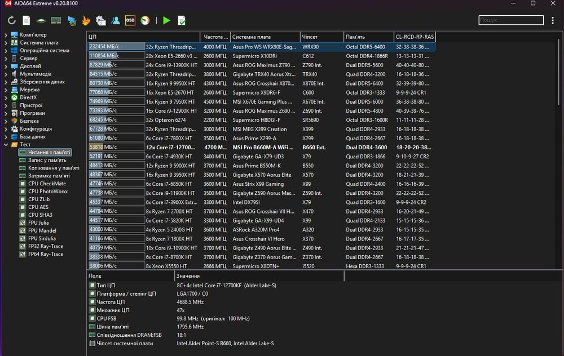This screenshot has height=356, width=564.
Task: Click the gauge sensor icon in the toolbar
Action: point(145,21)
